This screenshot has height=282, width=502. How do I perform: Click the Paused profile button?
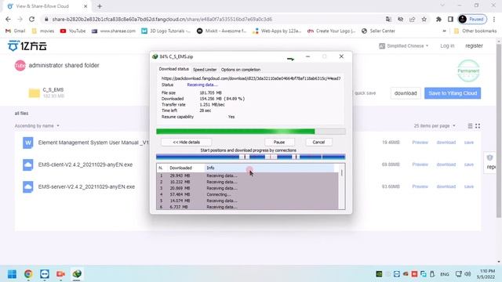tap(472, 19)
